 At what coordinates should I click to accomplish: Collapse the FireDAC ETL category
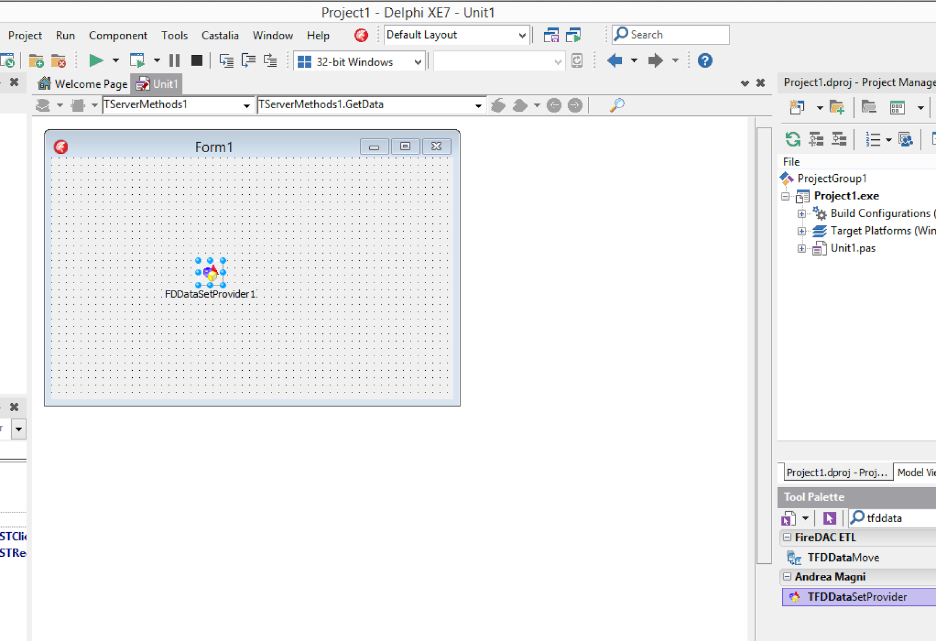[787, 537]
